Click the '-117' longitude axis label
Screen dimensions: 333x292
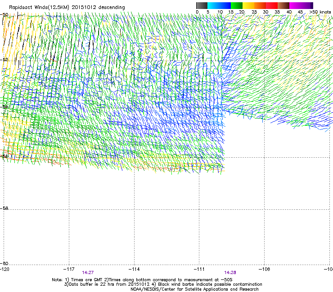[69, 269]
